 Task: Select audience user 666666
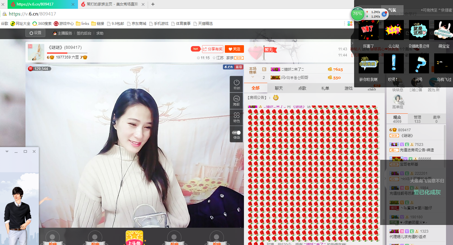pos(416,161)
